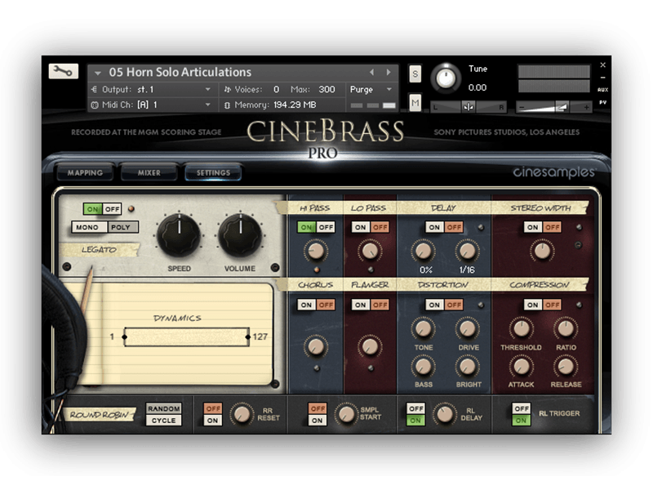Click the legato Speed knob

pos(179,236)
